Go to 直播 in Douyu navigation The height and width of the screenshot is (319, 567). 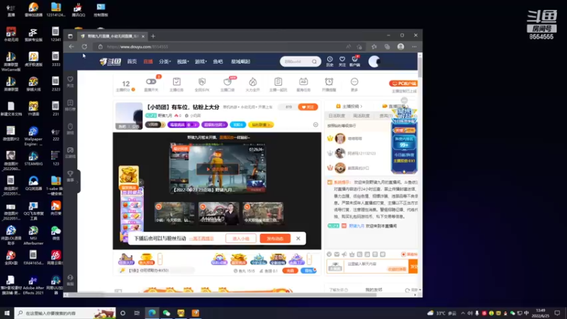pos(148,62)
